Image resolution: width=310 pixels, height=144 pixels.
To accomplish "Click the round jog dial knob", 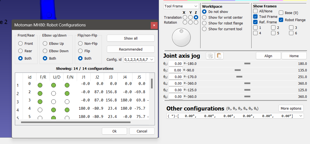I will click(x=181, y=37).
